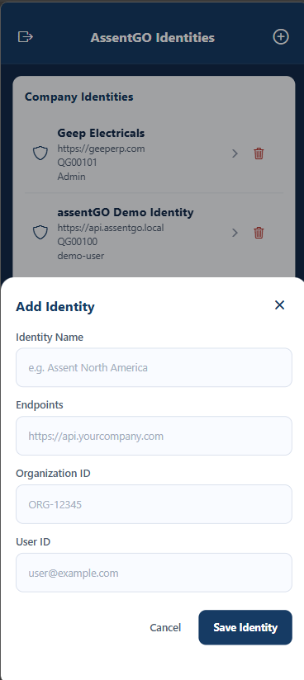Close the Add Identity dialog

[x=280, y=305]
